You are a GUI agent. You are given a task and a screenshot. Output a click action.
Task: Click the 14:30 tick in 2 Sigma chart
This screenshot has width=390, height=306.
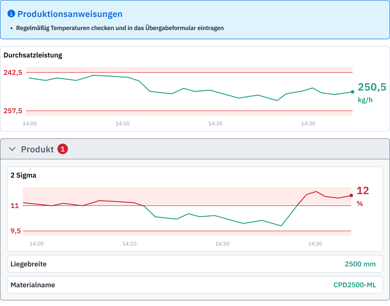(x=315, y=244)
